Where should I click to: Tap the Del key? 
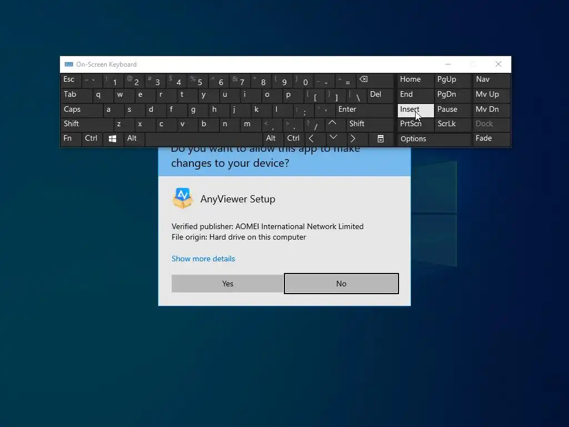(380, 95)
